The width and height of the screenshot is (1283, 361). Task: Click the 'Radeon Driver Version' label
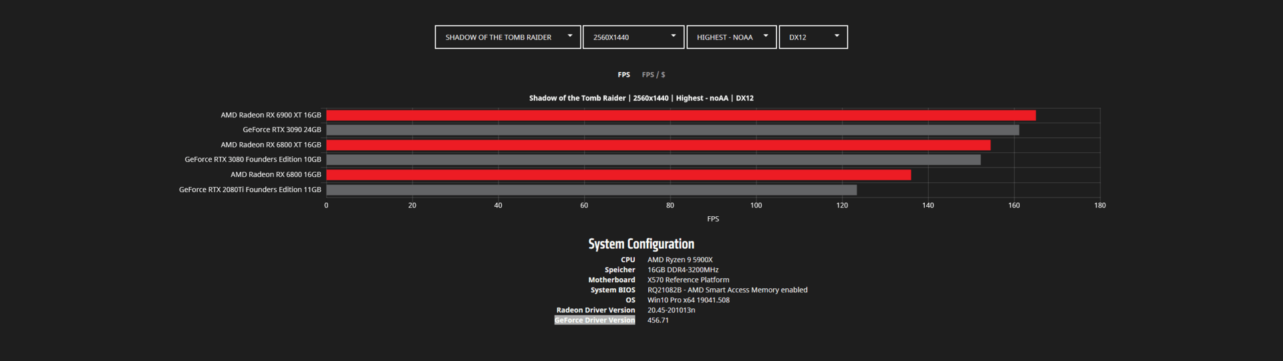click(595, 310)
